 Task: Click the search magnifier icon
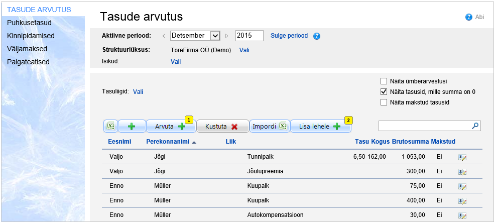[x=475, y=126]
